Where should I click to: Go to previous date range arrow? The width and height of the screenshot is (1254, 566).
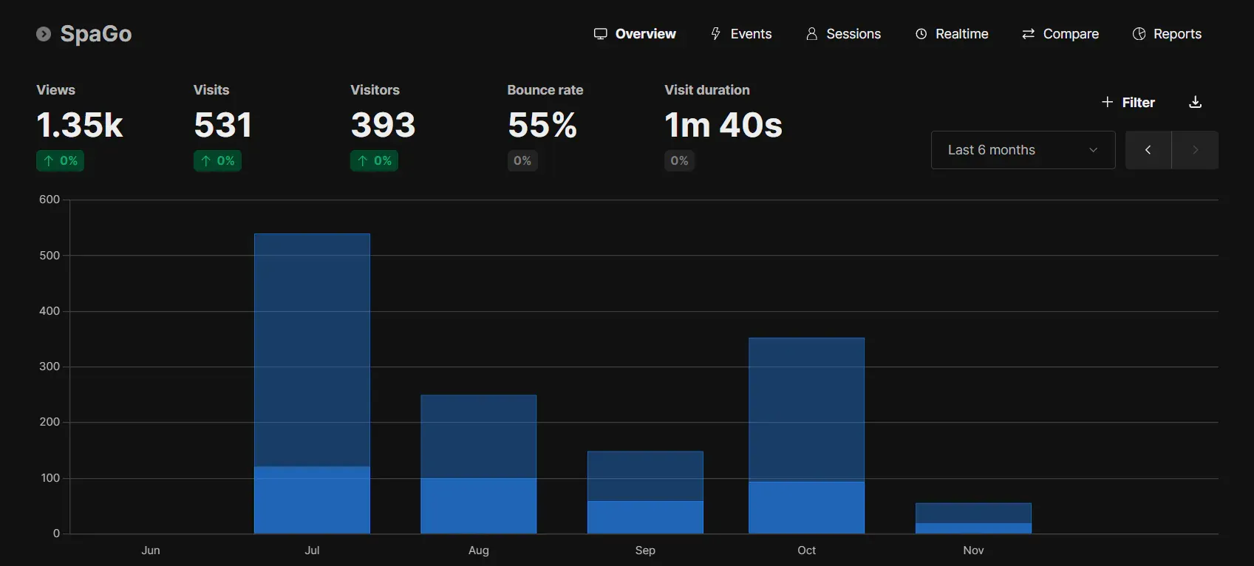click(1148, 150)
